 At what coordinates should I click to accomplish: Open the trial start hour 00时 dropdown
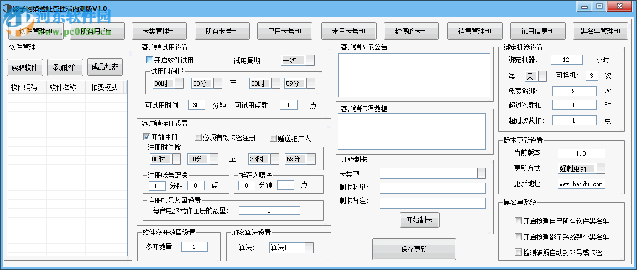point(168,83)
